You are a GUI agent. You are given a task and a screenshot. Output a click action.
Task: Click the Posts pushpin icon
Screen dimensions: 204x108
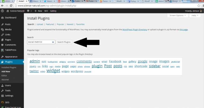pos(2,25)
